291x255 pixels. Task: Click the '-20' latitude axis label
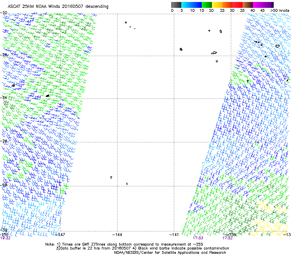(4, 13)
